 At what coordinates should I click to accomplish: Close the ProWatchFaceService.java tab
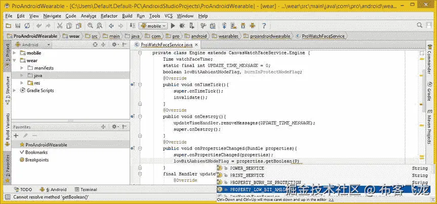pos(196,45)
